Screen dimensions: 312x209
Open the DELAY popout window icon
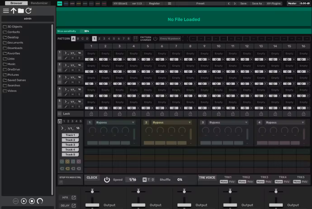click(x=74, y=205)
